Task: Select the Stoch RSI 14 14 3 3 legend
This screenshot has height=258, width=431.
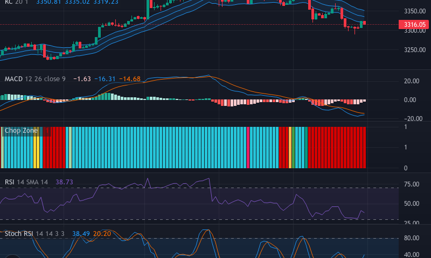Action: tap(34, 234)
